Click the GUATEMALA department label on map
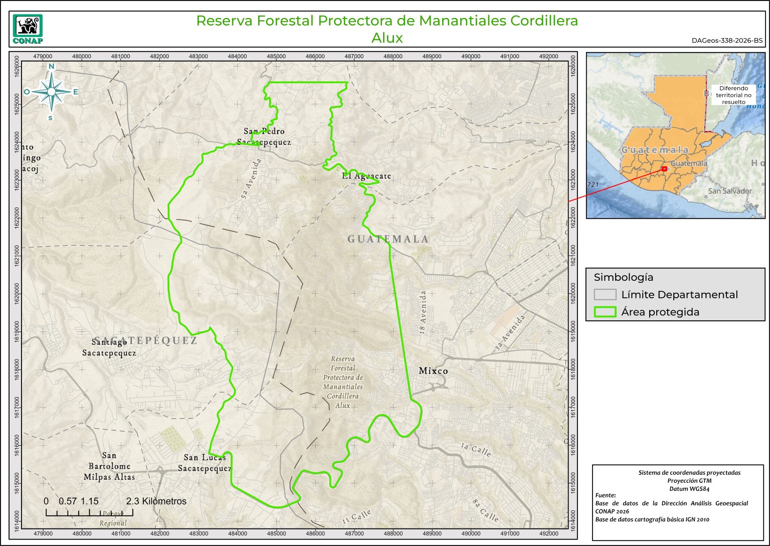Screen dimensions: 770x546 (389, 239)
